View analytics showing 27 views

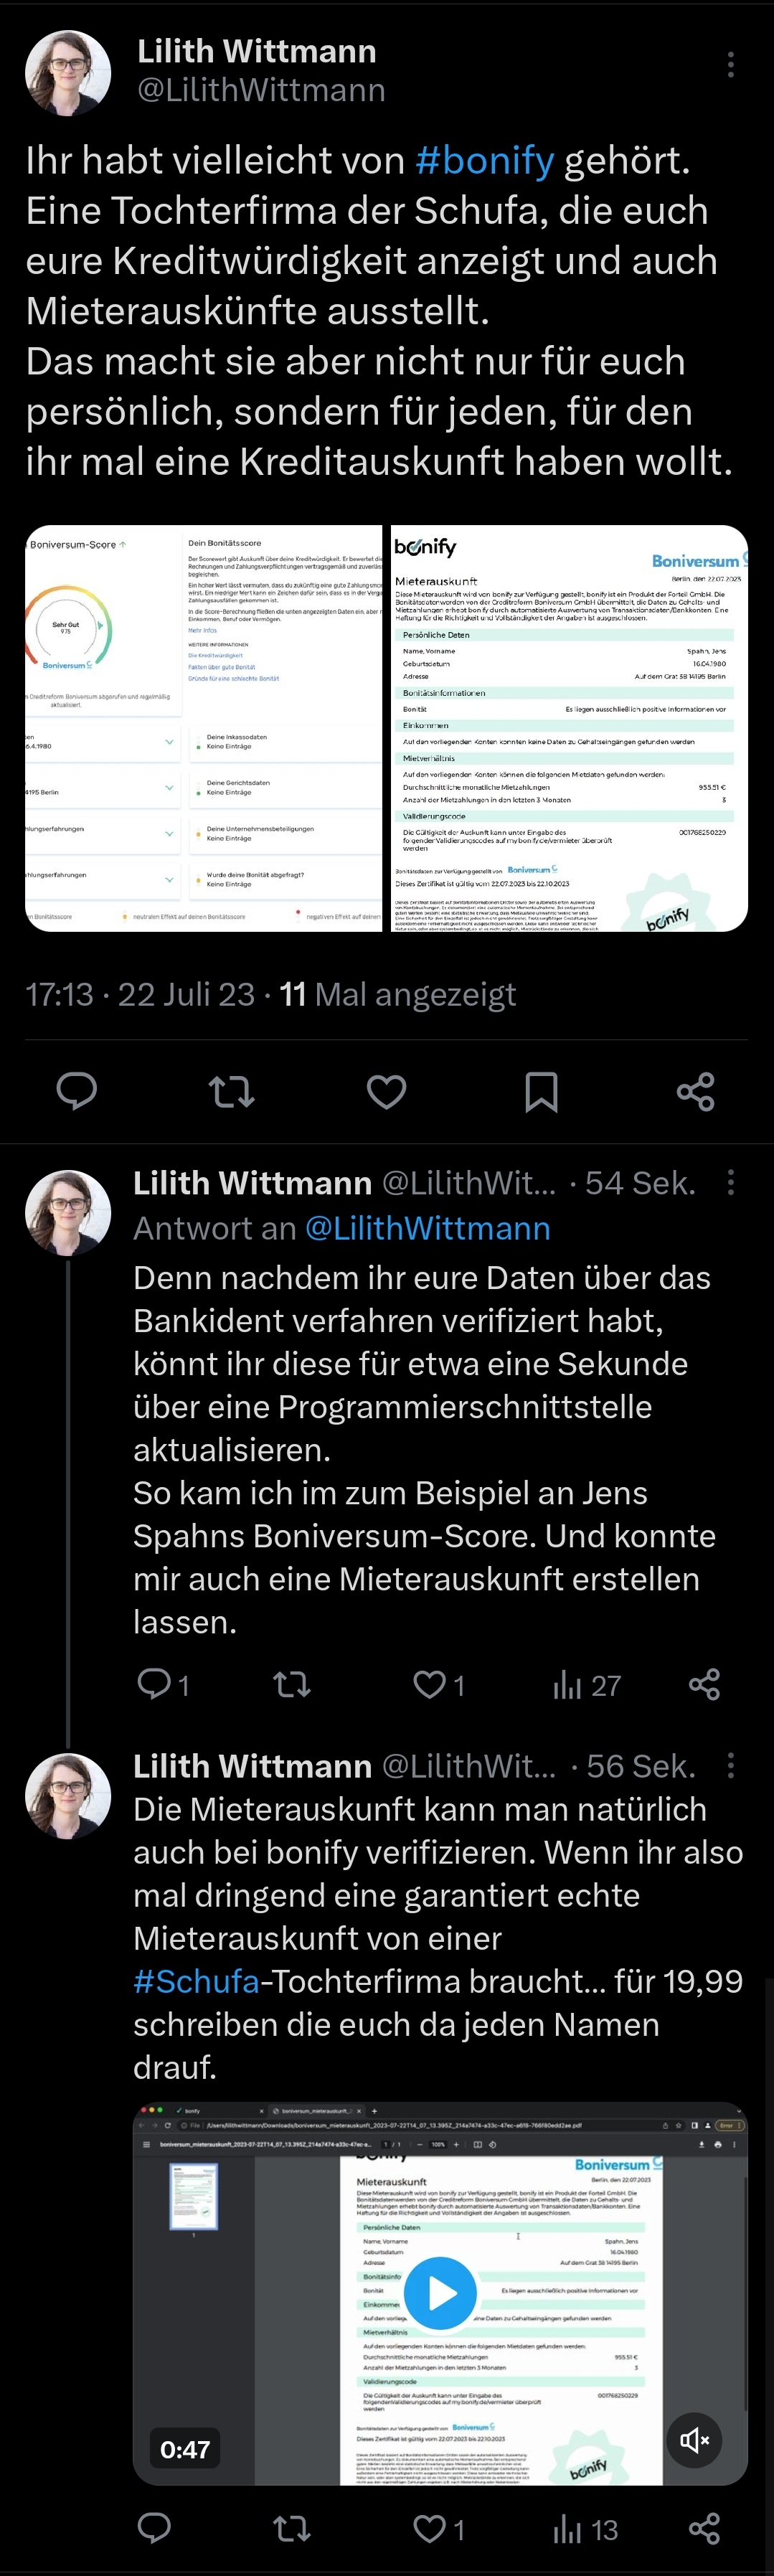tap(587, 1685)
